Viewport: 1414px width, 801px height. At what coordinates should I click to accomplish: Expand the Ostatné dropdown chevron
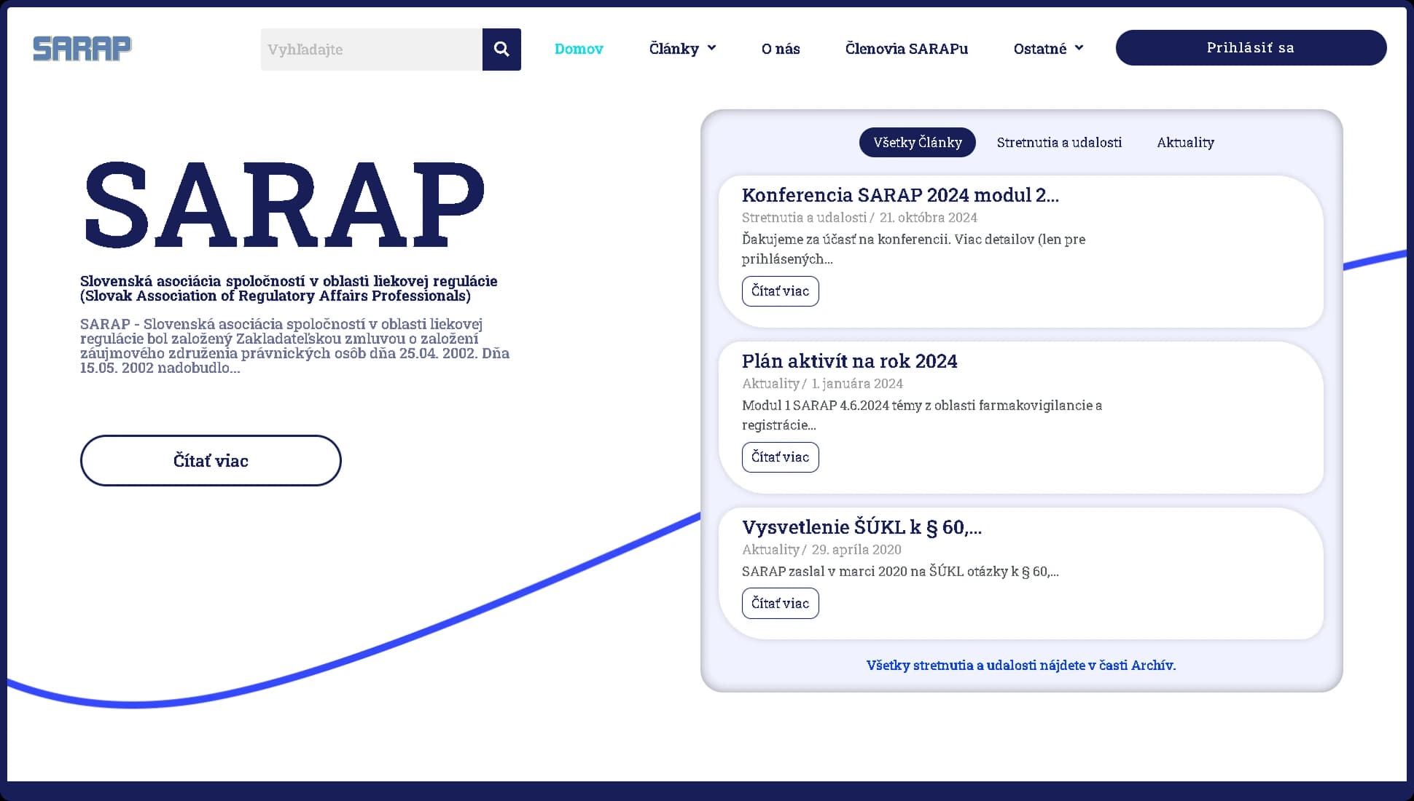tap(1079, 48)
